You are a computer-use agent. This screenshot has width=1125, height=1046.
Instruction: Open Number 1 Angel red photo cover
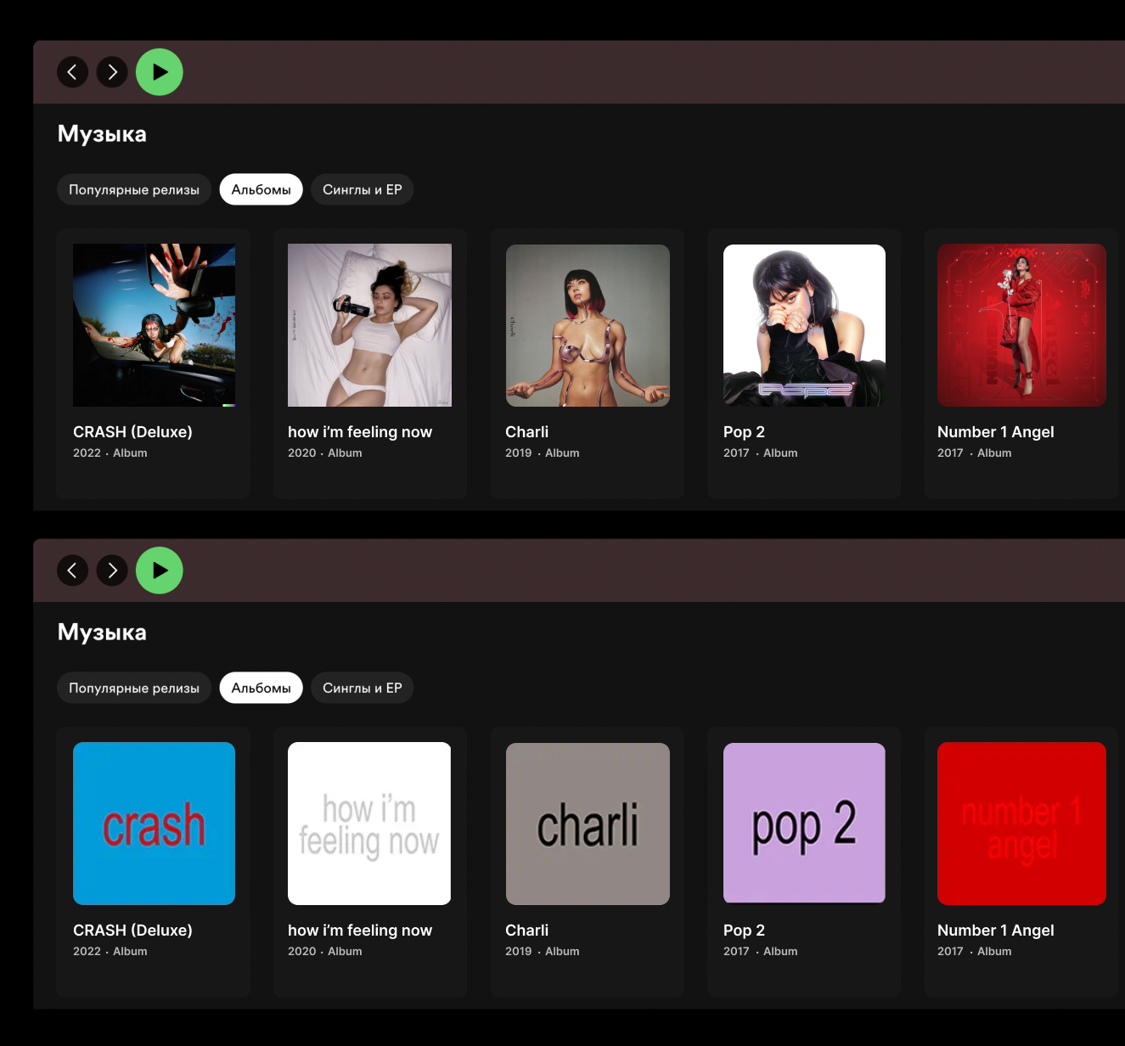(1021, 325)
